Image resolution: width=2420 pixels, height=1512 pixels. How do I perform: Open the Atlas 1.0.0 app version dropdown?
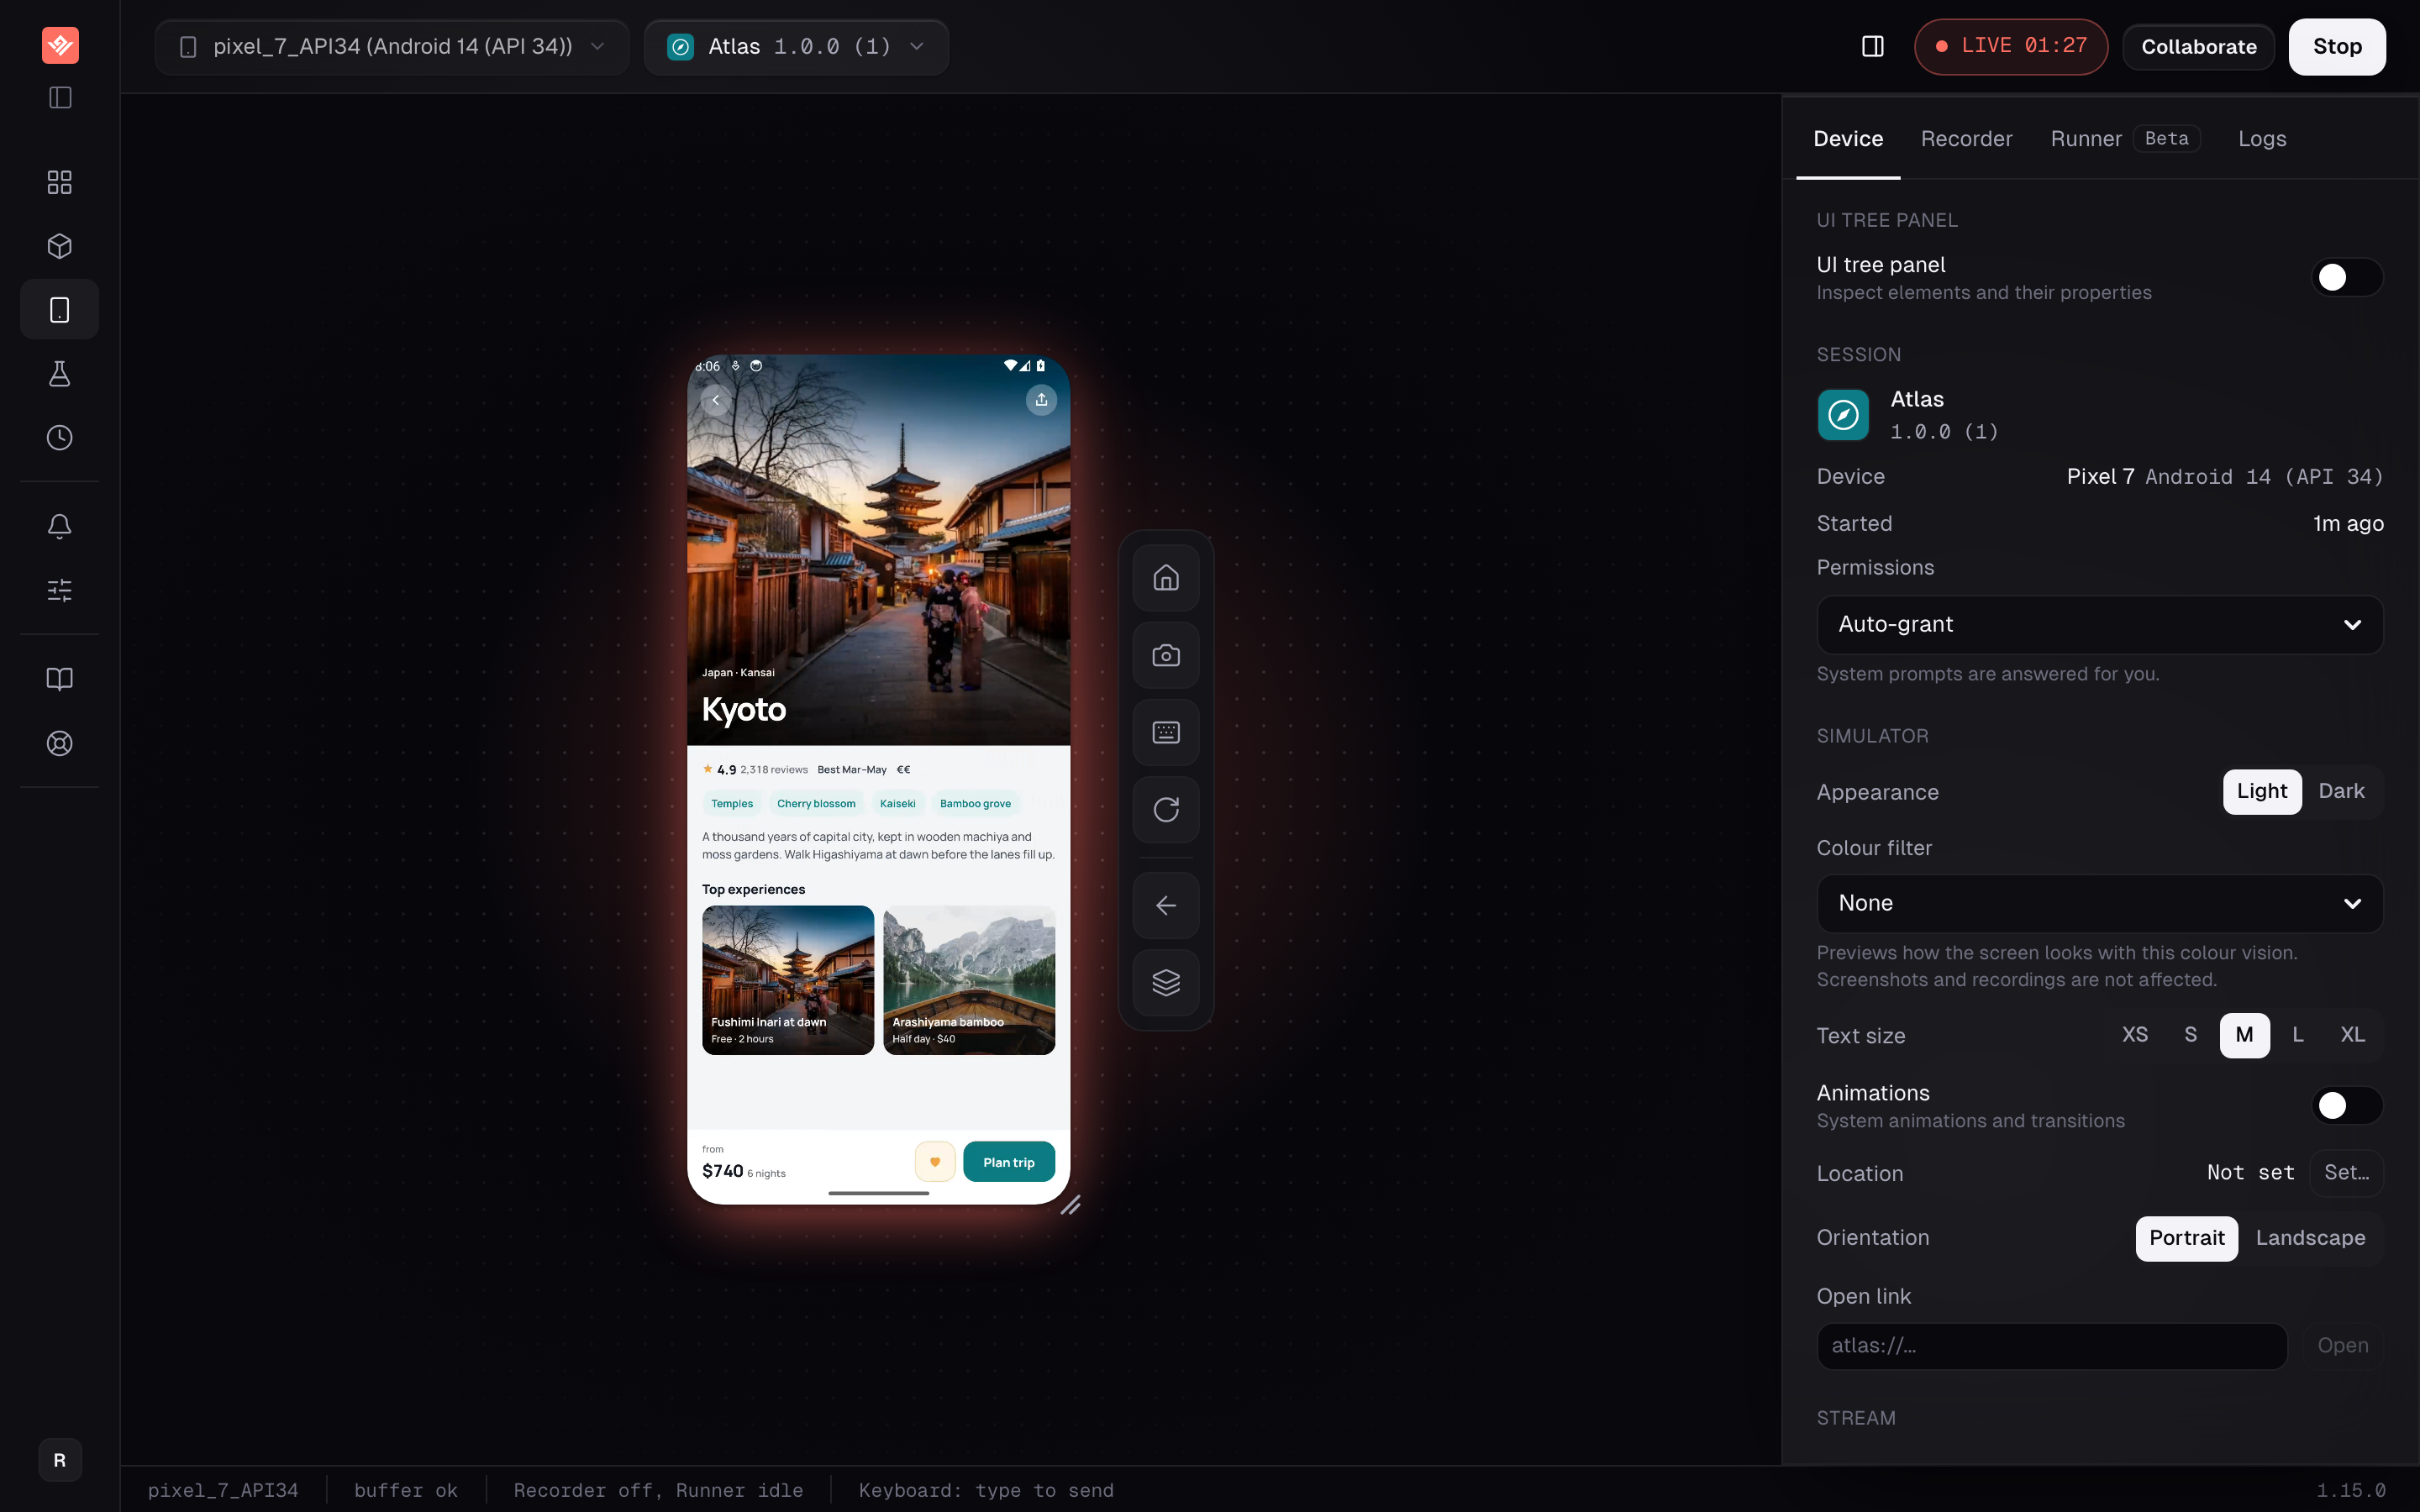point(796,47)
